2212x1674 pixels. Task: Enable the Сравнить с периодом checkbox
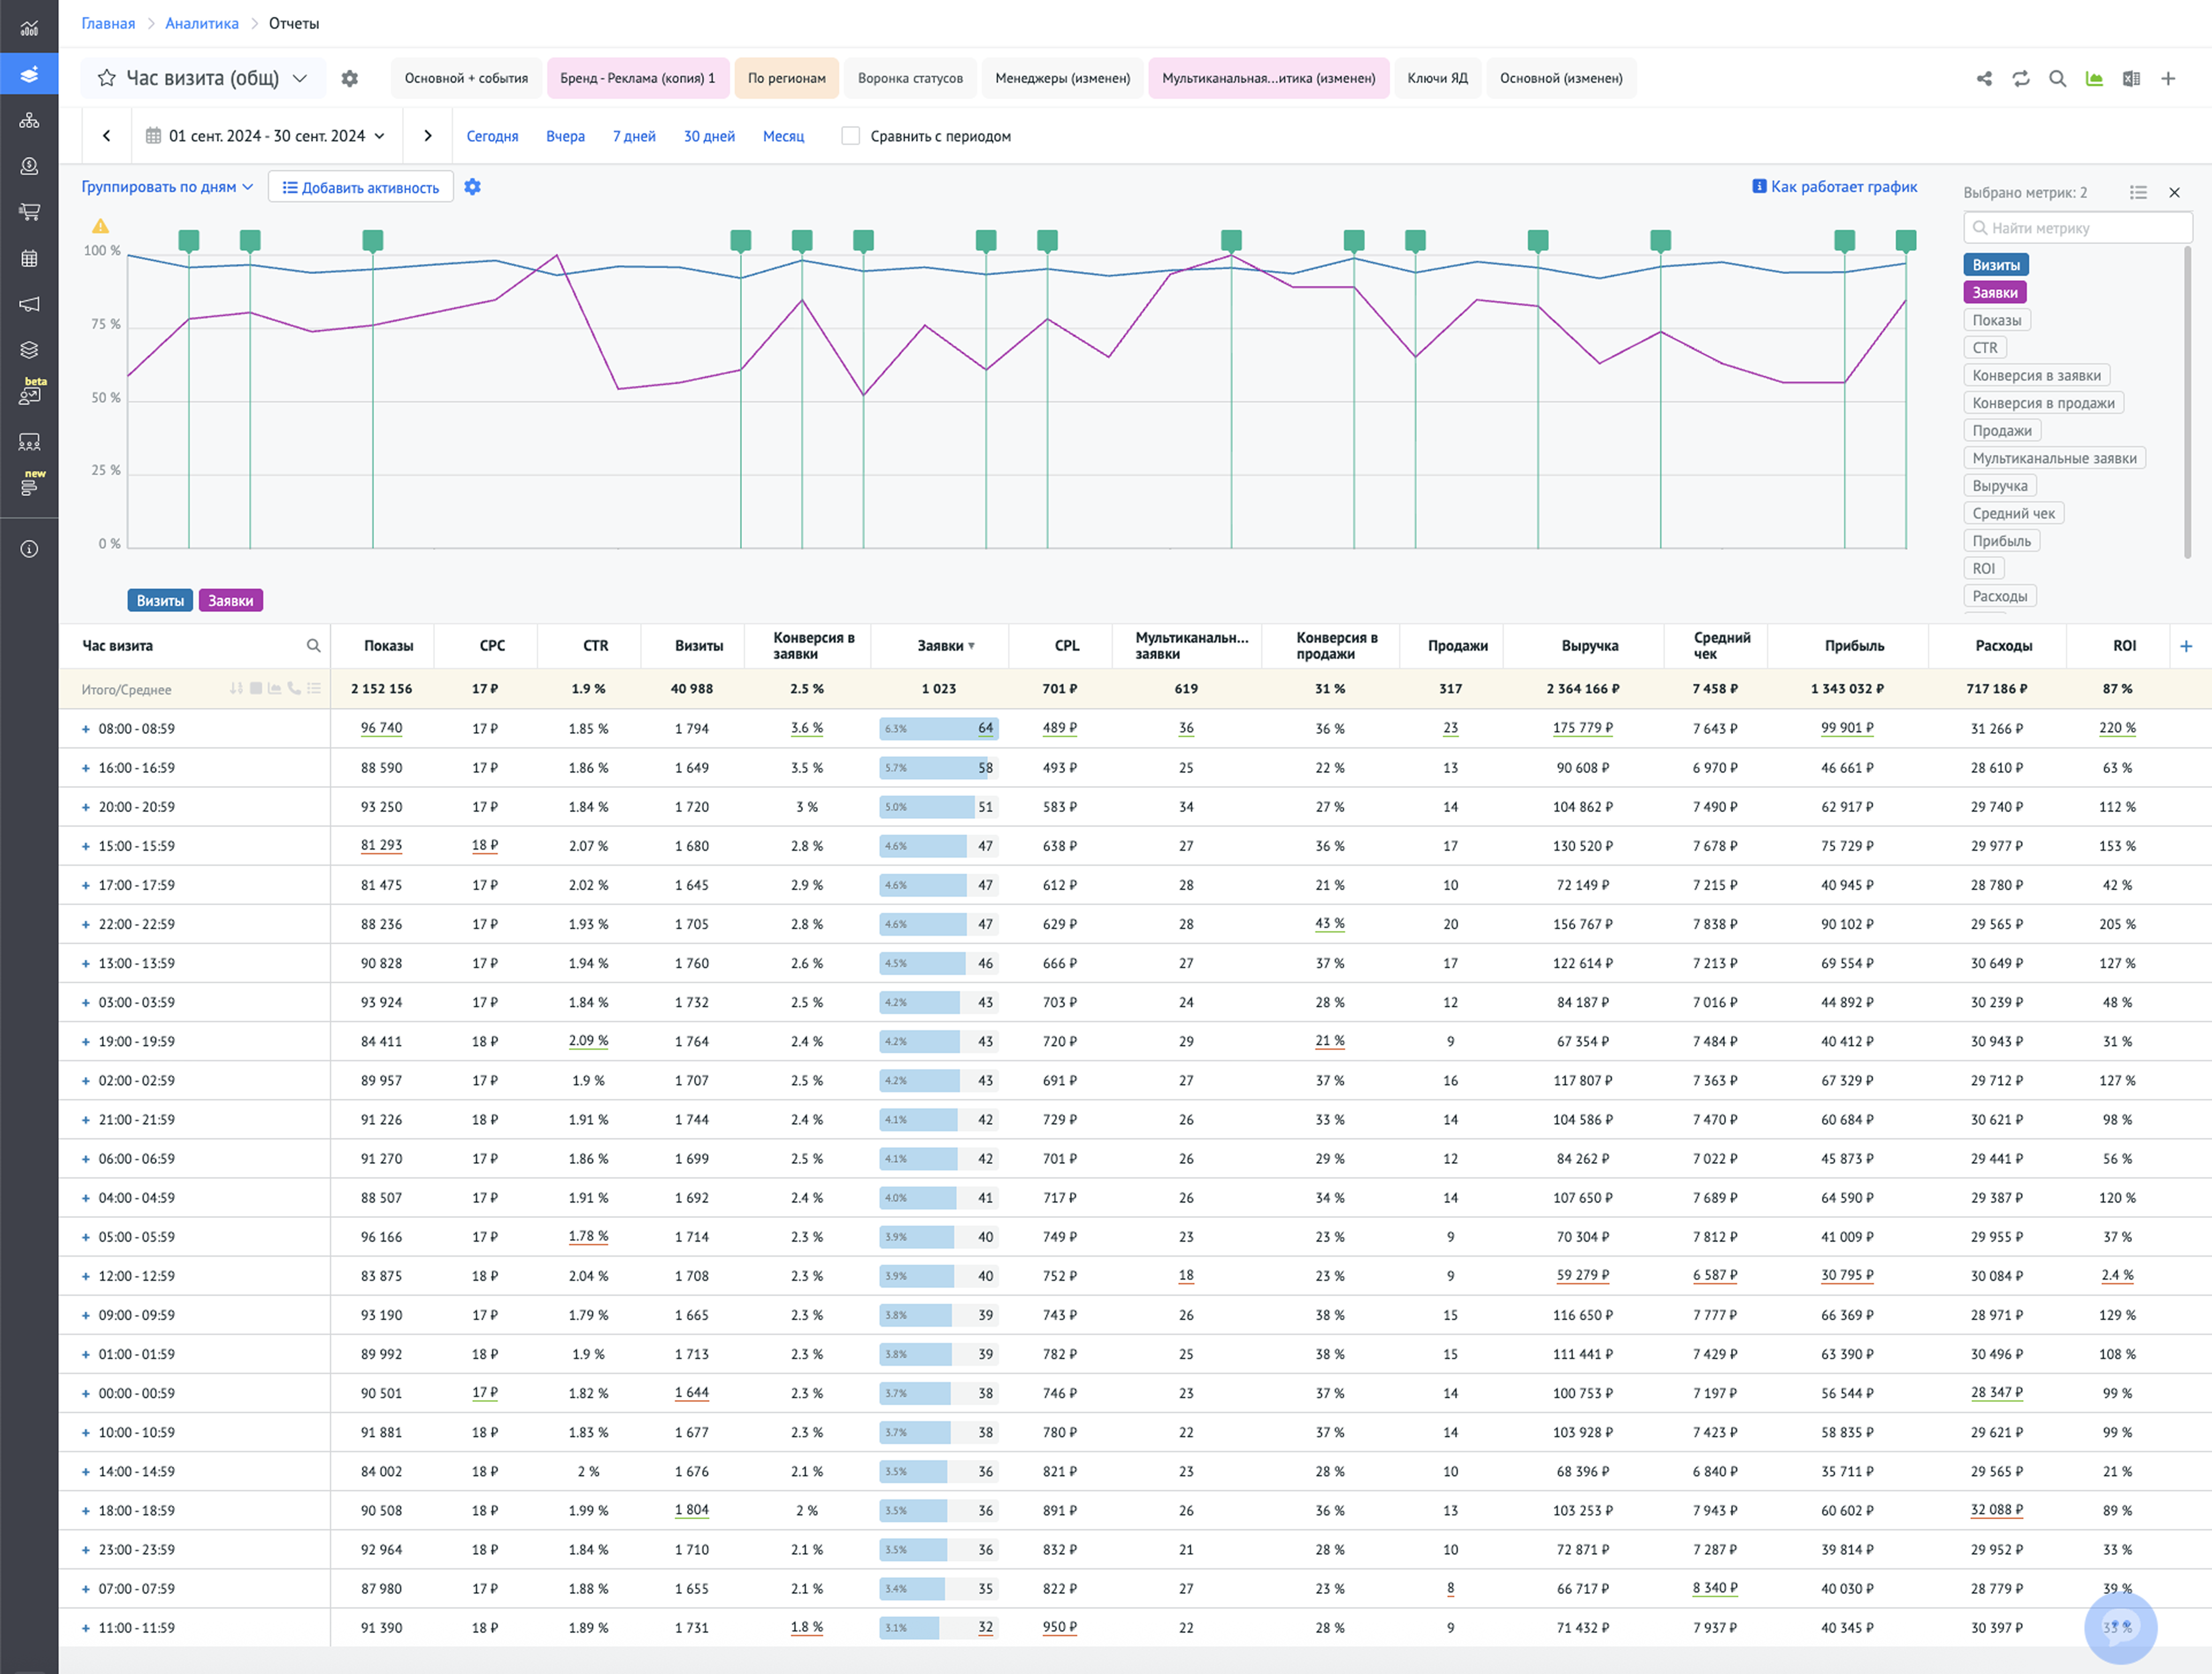click(850, 136)
